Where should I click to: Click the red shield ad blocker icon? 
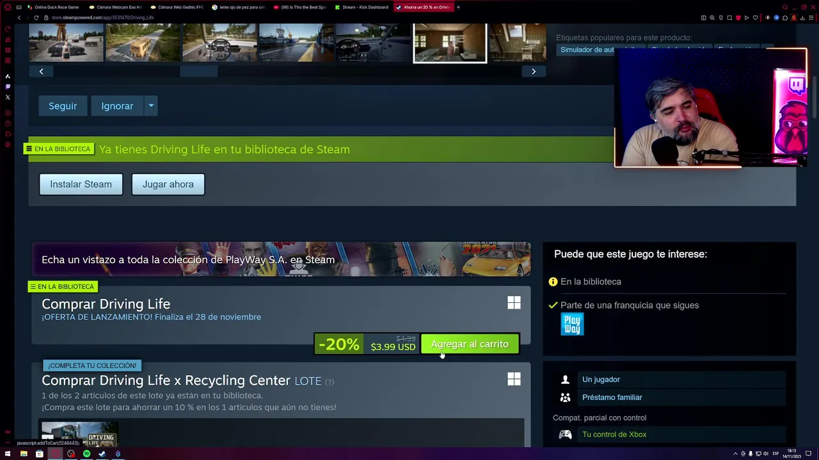click(x=738, y=18)
